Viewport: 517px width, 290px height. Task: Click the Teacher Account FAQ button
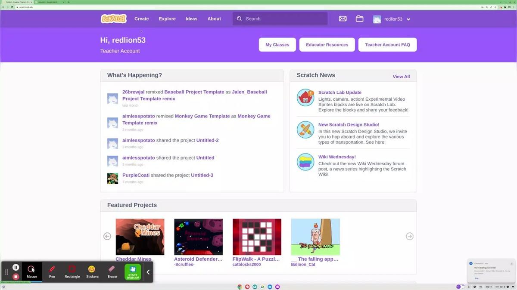(x=387, y=45)
